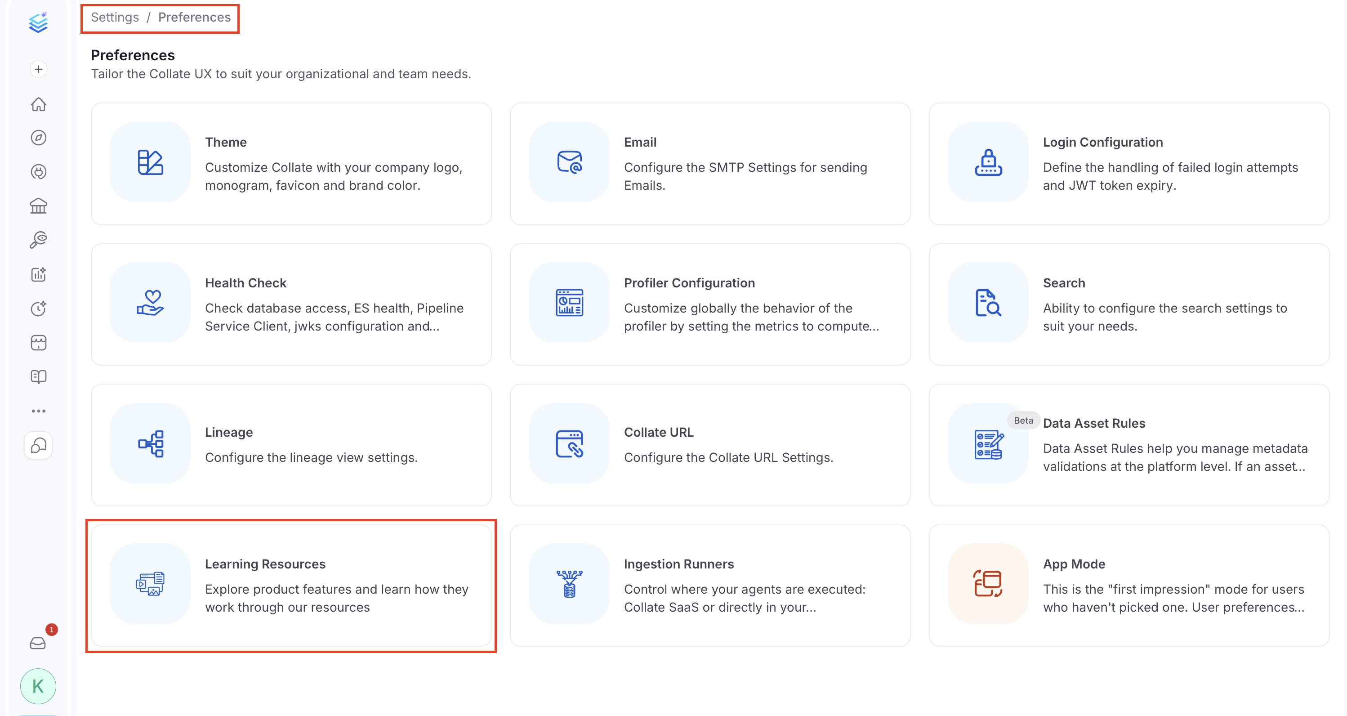Viewport: 1347px width, 716px height.
Task: Click the Beta badge on Data Asset Rules
Action: pos(1023,420)
